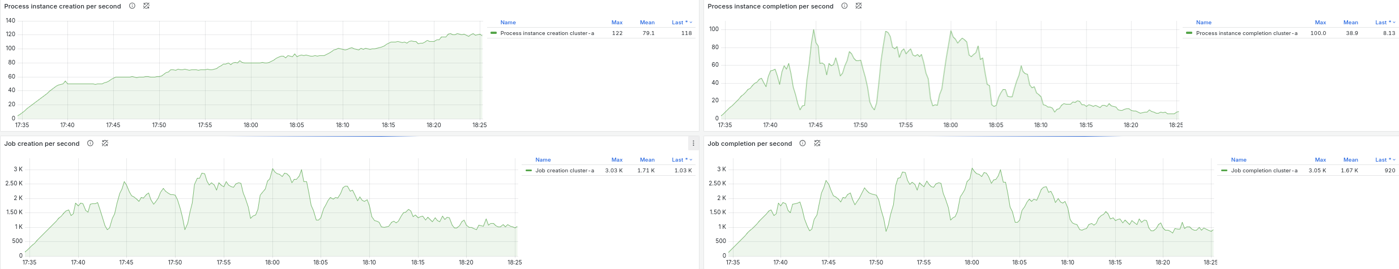Click the link-off icon on Process instance creation panel
1399x269 pixels.
click(x=146, y=6)
